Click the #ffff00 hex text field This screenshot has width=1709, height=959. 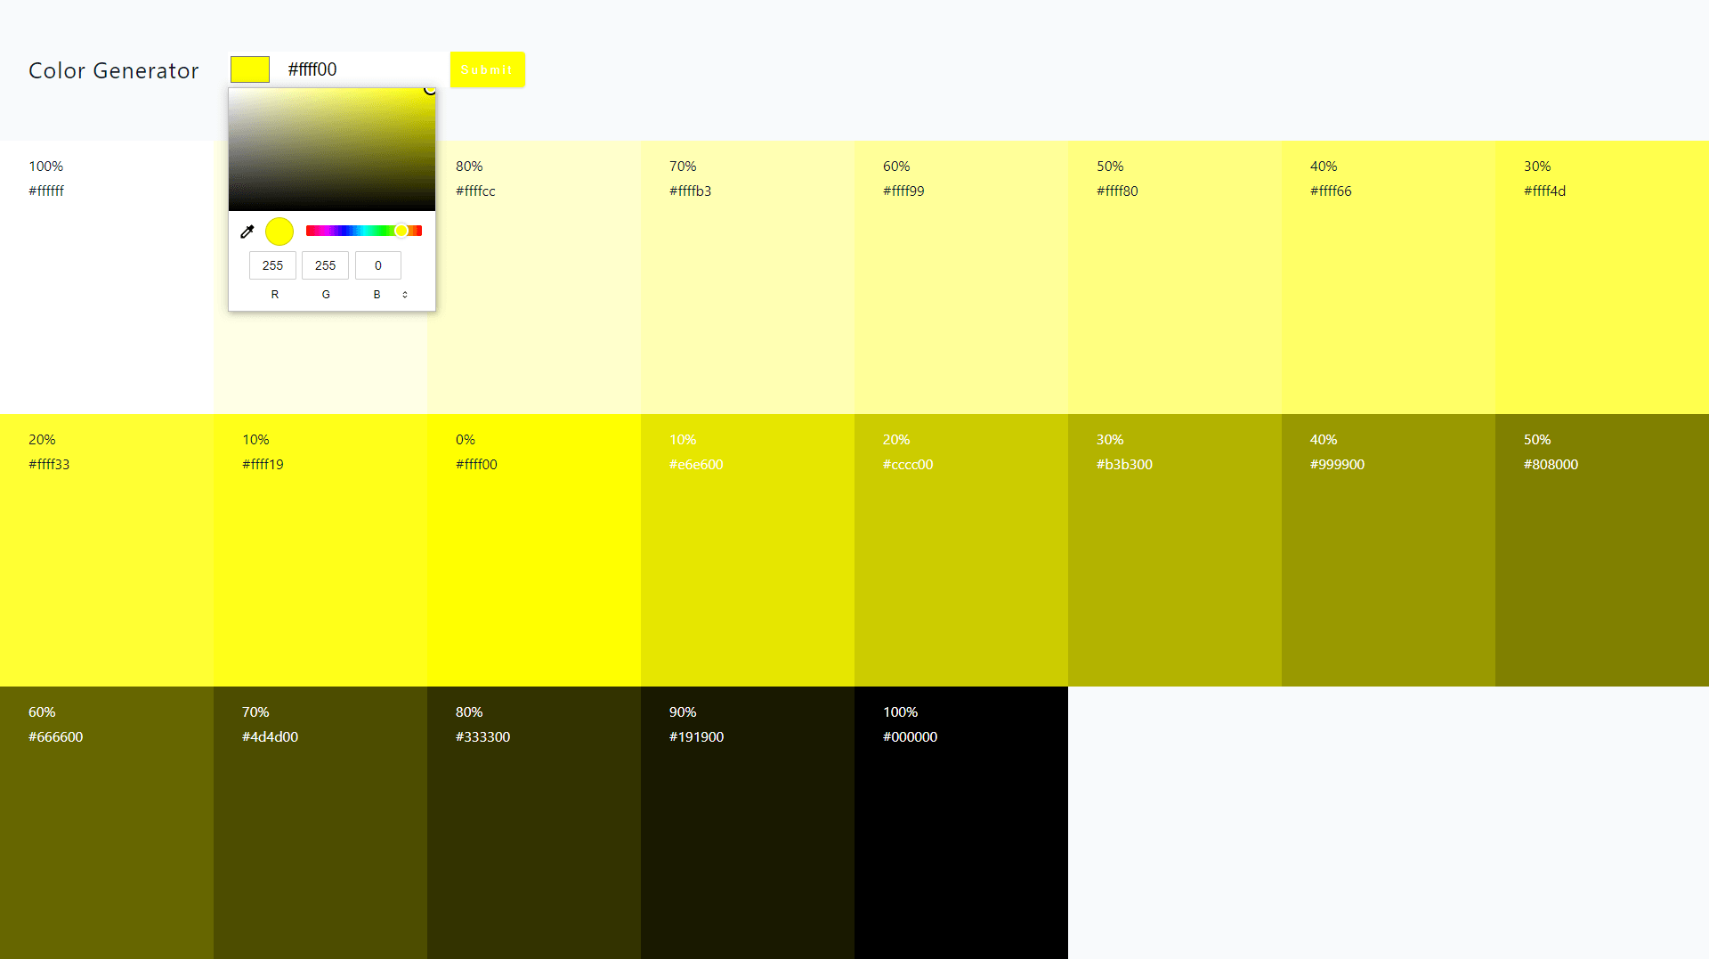(360, 69)
